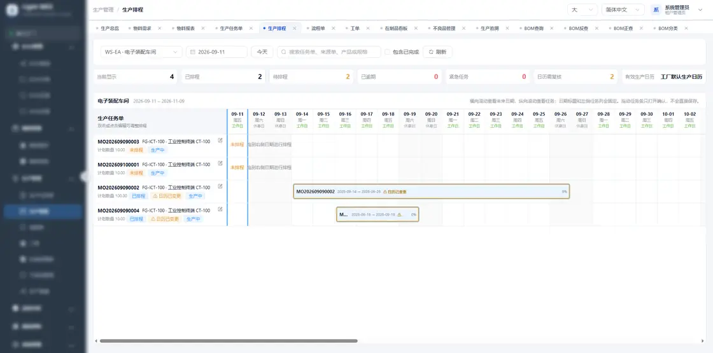713x353 pixels.
Task: Close the 生产排程 tab
Action: pos(294,28)
